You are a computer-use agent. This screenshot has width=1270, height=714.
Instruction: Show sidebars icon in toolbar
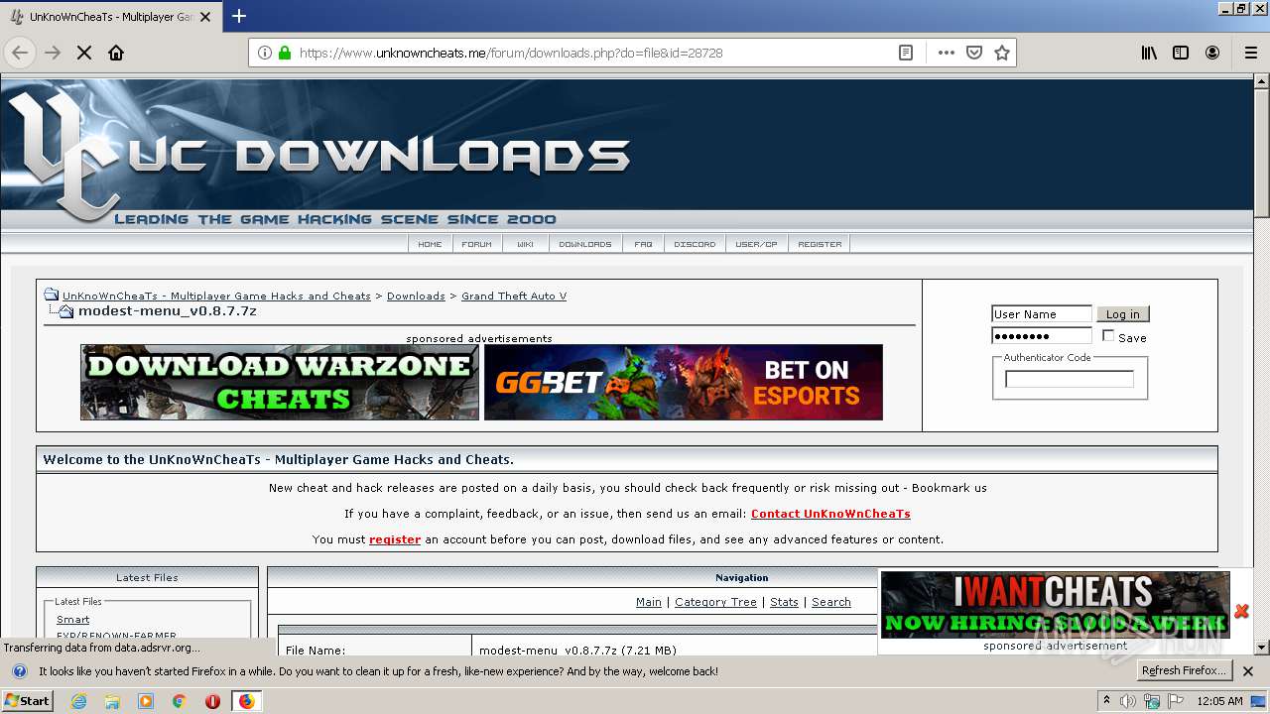(x=1181, y=53)
